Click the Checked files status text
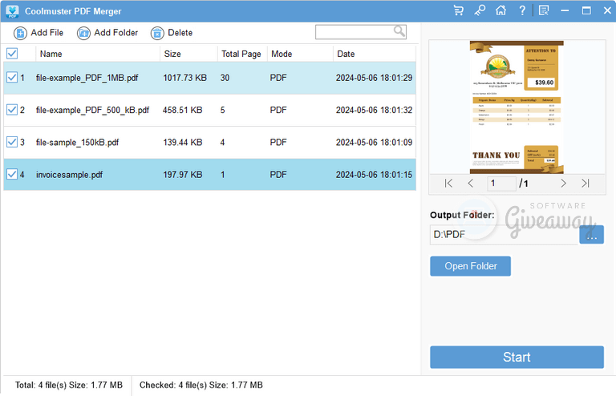Image resolution: width=616 pixels, height=396 pixels. (x=201, y=386)
